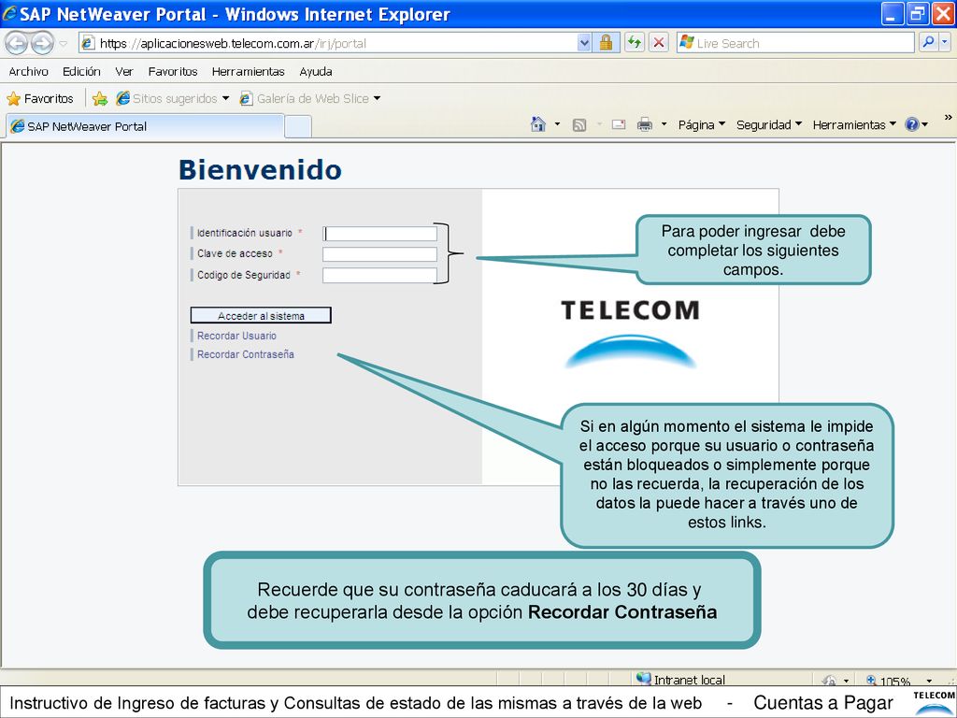This screenshot has width=957, height=718.
Task: Open the Herramientas command bar menu
Action: (854, 124)
